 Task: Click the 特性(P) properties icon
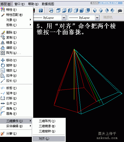point(3,10)
